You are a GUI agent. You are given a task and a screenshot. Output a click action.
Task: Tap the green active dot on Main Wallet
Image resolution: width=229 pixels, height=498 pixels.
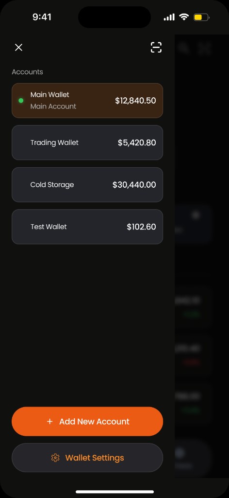[x=21, y=101]
